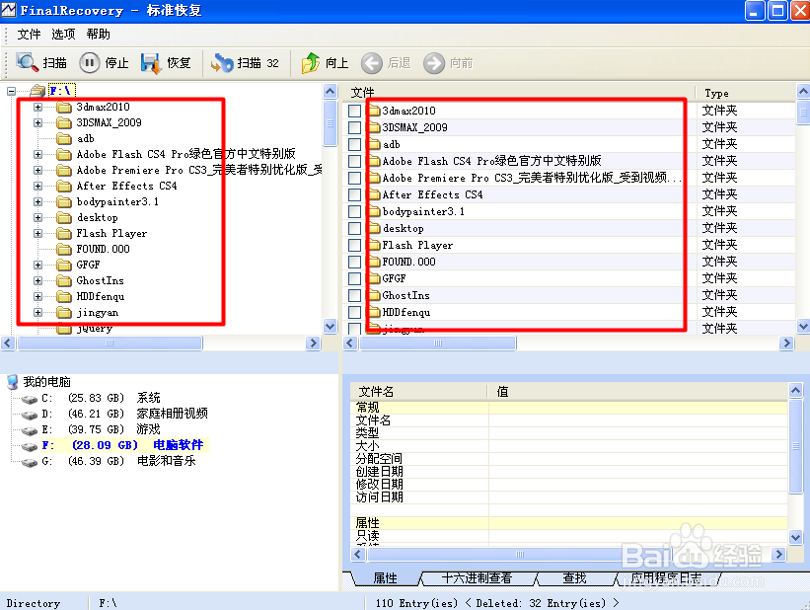Click the 我的电脑 computer icon
This screenshot has height=610, width=810.
pos(13,382)
